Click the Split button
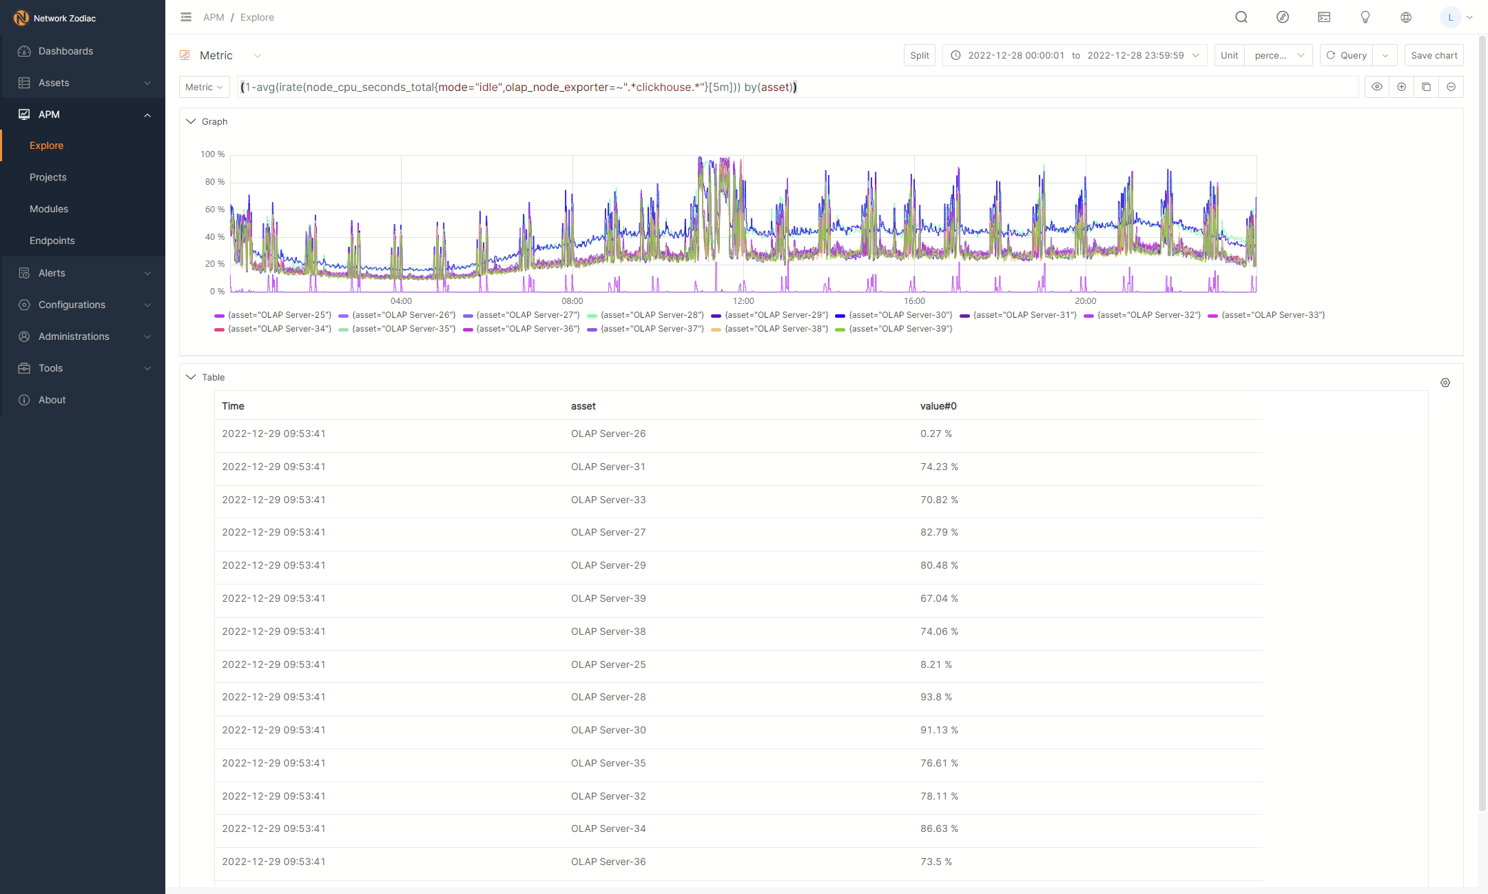Image resolution: width=1488 pixels, height=894 pixels. 919,55
